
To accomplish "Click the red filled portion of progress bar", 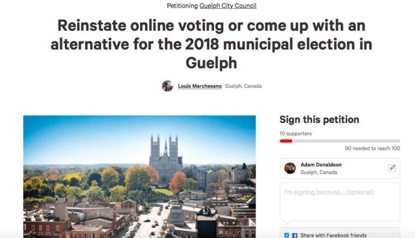I will pyautogui.click(x=286, y=141).
